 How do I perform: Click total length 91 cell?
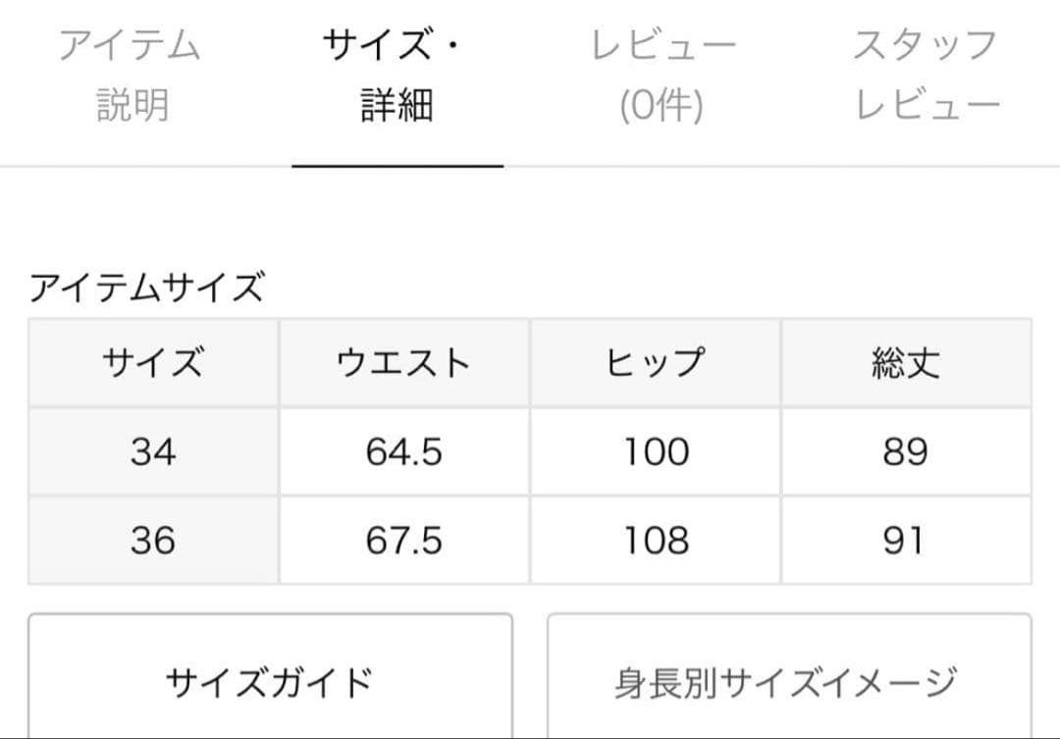(906, 540)
